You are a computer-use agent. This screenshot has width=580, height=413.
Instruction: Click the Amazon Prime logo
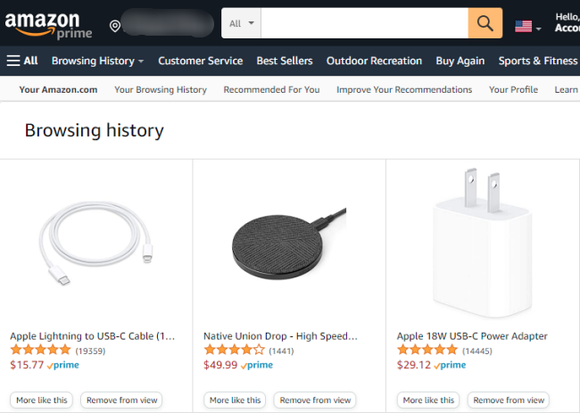[47, 25]
